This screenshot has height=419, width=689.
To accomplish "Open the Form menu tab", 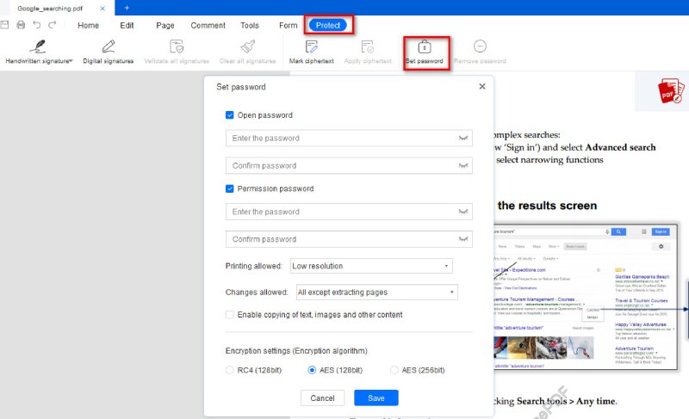I will pyautogui.click(x=289, y=26).
